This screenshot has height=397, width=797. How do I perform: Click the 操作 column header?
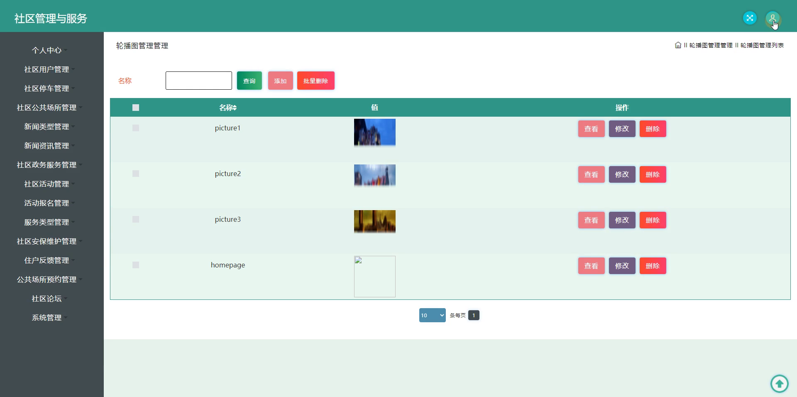(622, 108)
